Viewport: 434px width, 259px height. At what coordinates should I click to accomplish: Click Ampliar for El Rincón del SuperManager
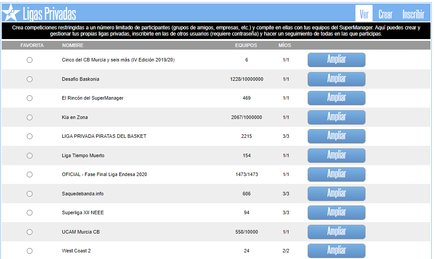pos(336,98)
